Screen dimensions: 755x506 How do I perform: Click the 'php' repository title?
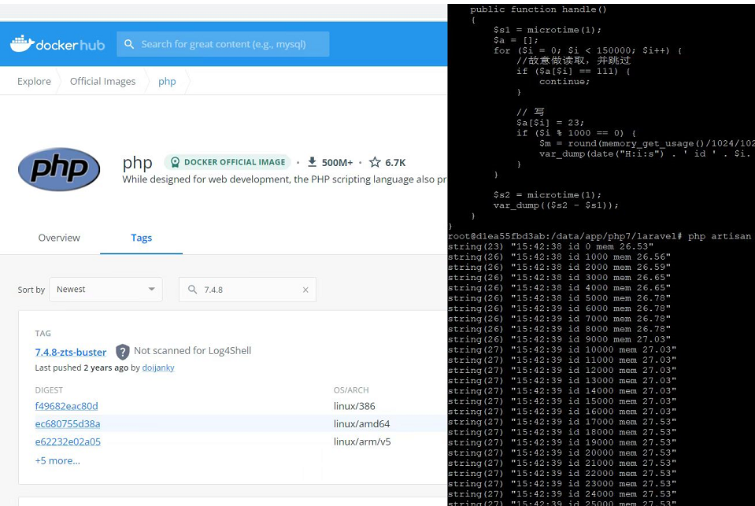tap(137, 163)
